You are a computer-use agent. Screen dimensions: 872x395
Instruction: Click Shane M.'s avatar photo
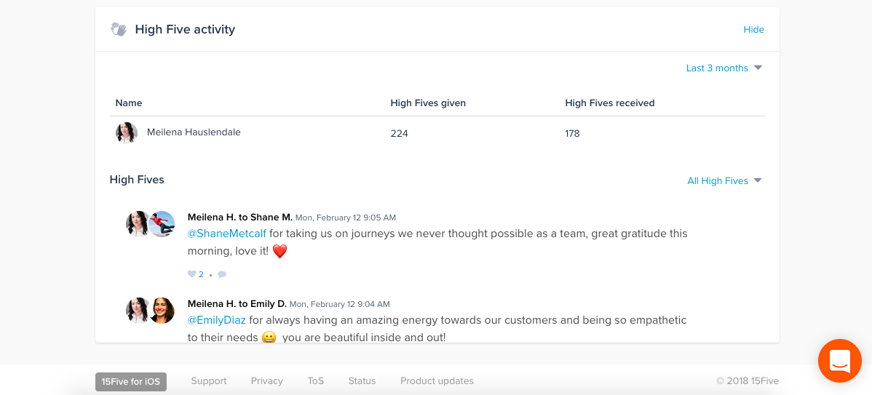162,224
